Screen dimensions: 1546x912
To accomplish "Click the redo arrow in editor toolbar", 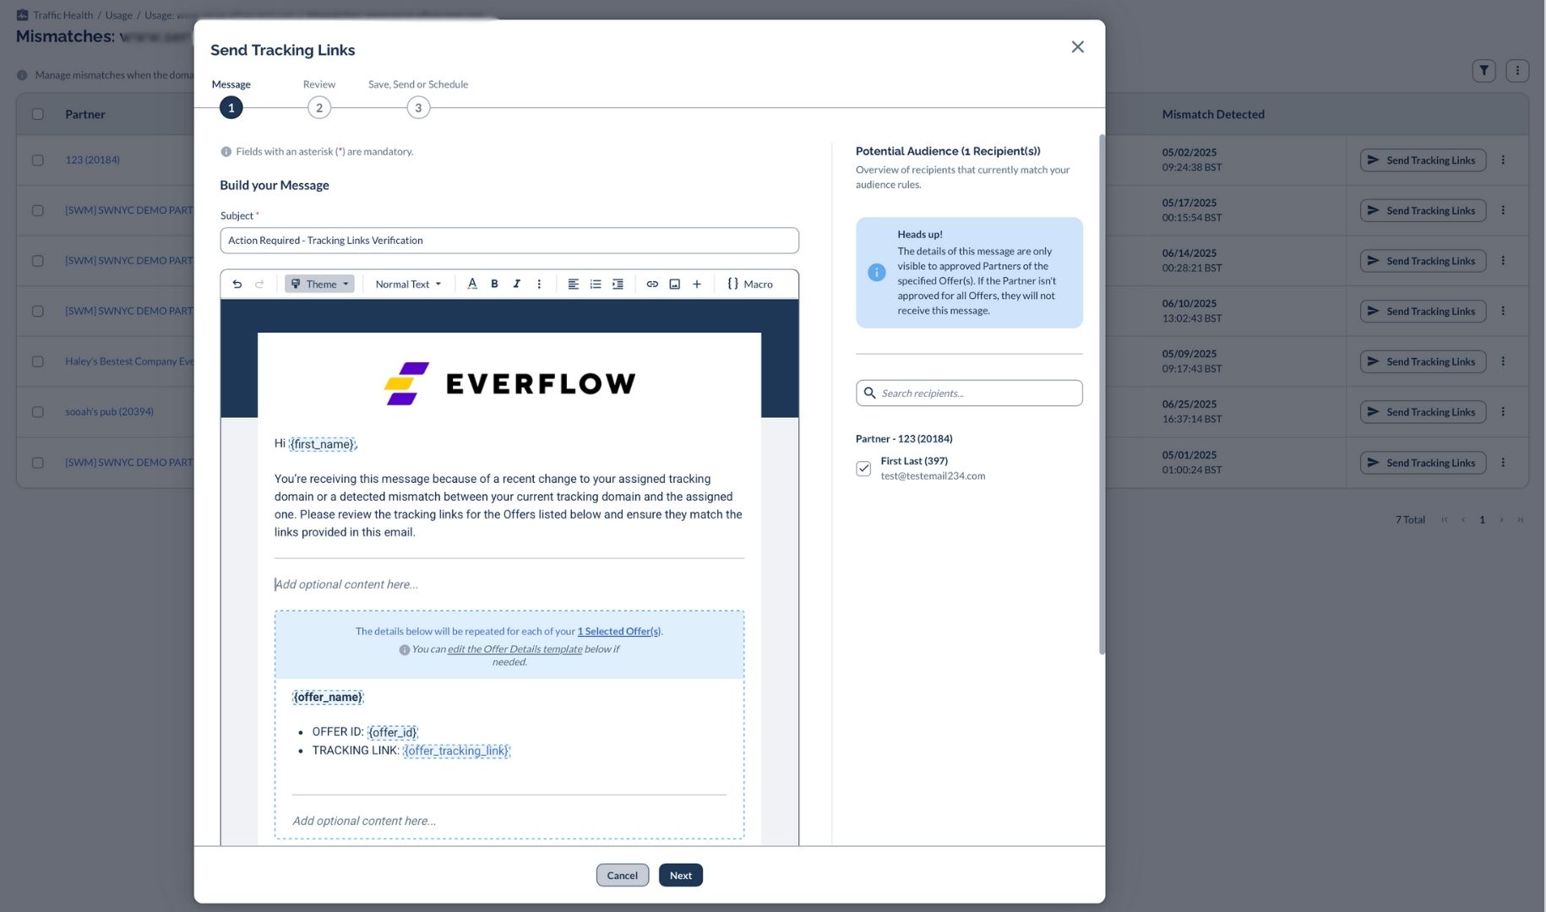I will pyautogui.click(x=259, y=285).
